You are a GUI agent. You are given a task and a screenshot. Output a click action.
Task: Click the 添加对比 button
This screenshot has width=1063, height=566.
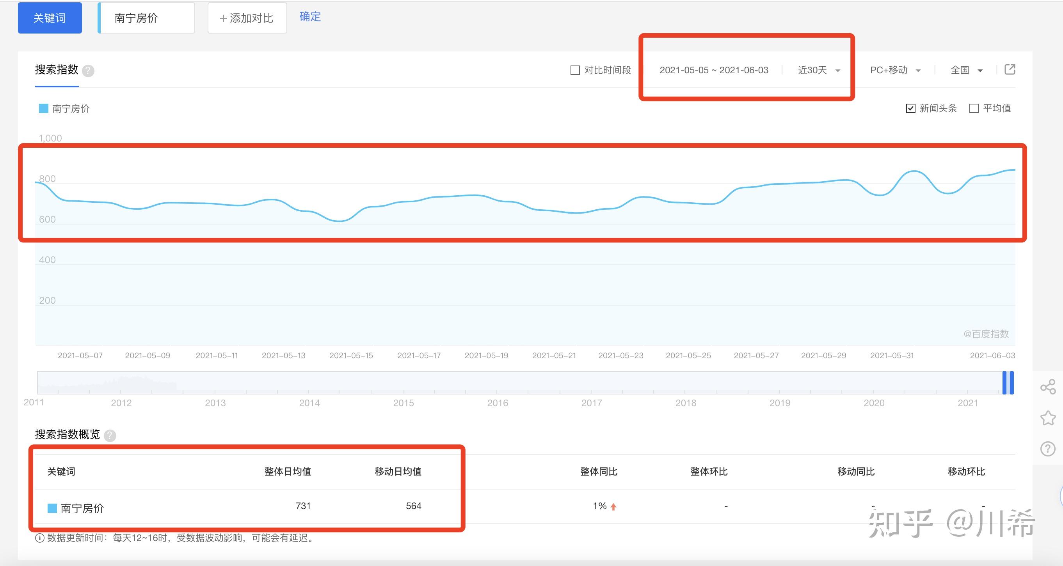[247, 18]
